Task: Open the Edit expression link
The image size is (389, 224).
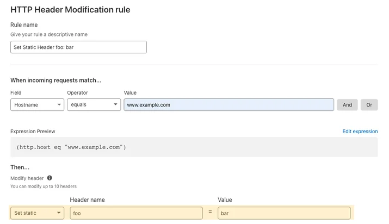Action: [x=360, y=132]
